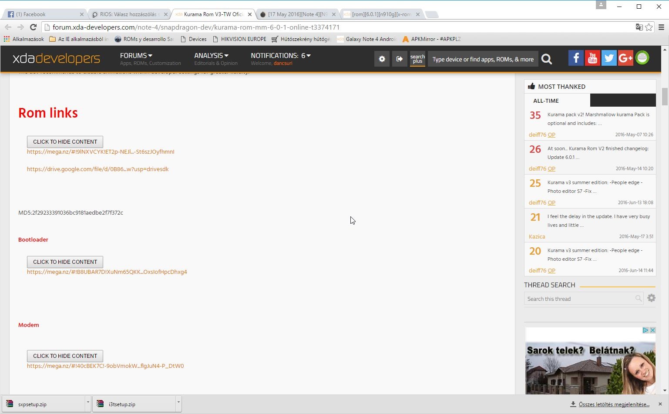Expand the FORUMS dropdown menu
The width and height of the screenshot is (669, 414).
pyautogui.click(x=136, y=56)
